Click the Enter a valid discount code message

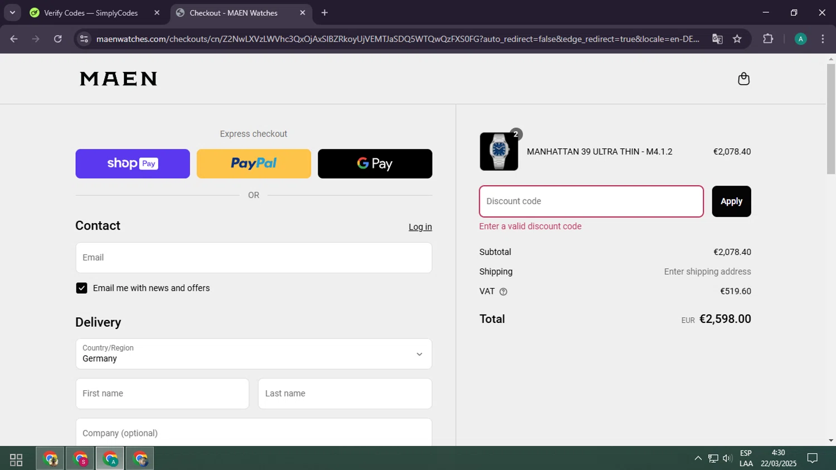(x=530, y=226)
